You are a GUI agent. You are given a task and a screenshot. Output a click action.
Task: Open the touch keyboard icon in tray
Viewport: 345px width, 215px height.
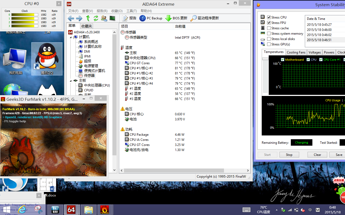coord(247,210)
